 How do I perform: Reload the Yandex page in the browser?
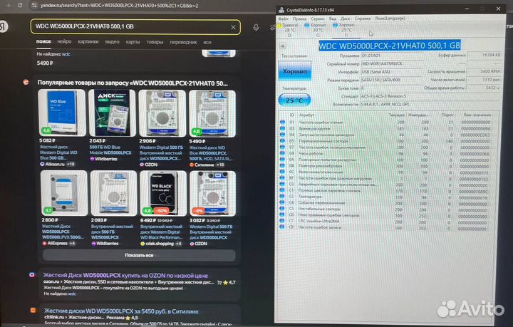point(20,5)
